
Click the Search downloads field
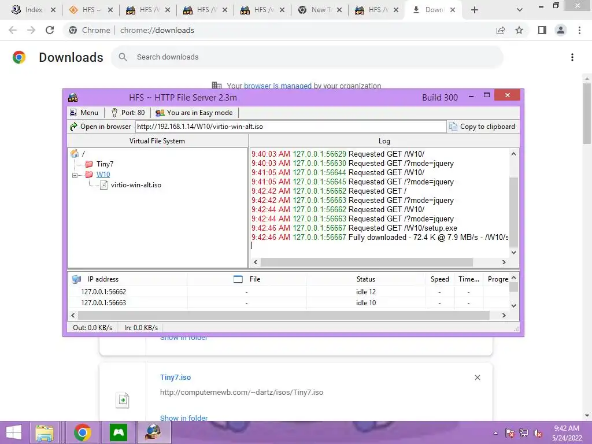[x=308, y=57]
